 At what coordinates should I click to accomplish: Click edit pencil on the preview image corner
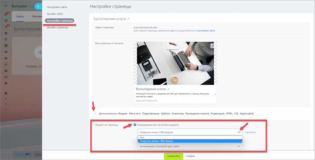point(213,46)
